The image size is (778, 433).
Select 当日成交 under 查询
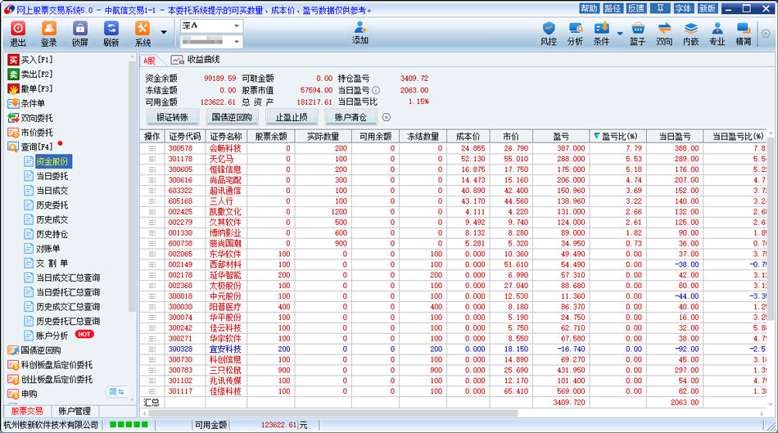(46, 191)
